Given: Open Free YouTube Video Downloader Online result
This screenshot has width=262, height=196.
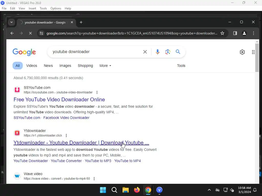Looking at the screenshot, I should [x=59, y=100].
